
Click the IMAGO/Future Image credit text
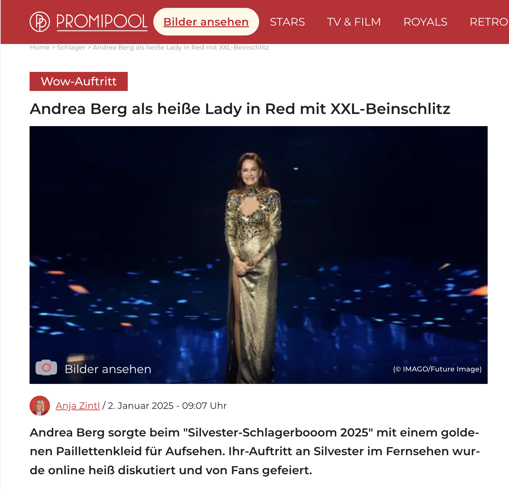click(437, 369)
